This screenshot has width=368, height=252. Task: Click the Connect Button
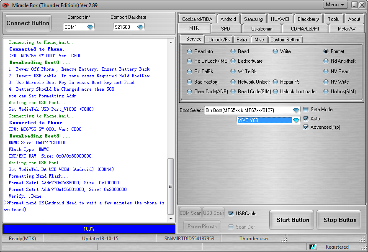[28, 23]
